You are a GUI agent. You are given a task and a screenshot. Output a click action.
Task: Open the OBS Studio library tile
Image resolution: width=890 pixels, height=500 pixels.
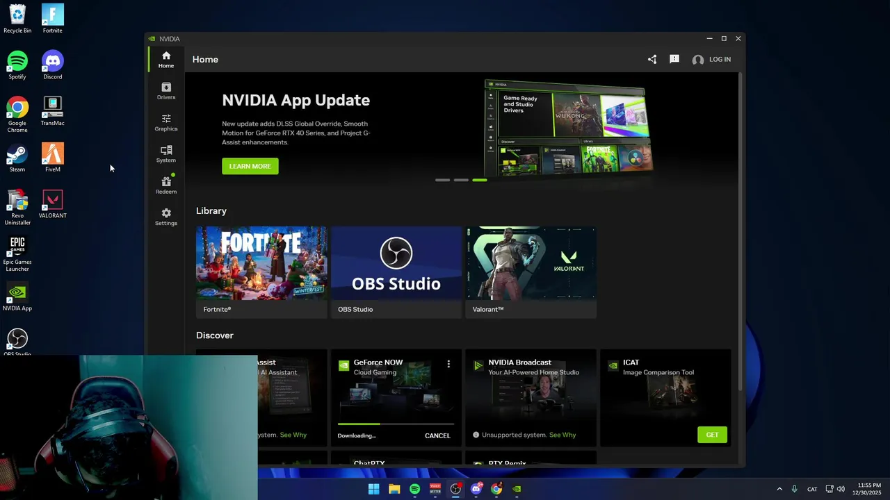396,272
